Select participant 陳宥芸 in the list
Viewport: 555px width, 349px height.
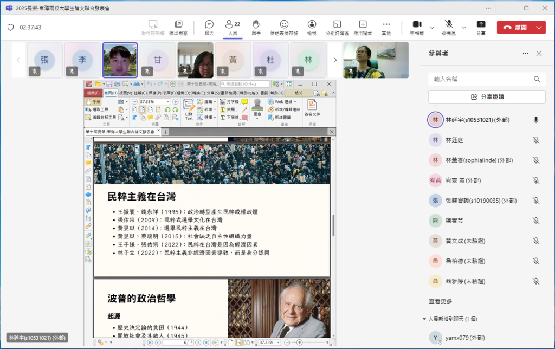pos(483,221)
